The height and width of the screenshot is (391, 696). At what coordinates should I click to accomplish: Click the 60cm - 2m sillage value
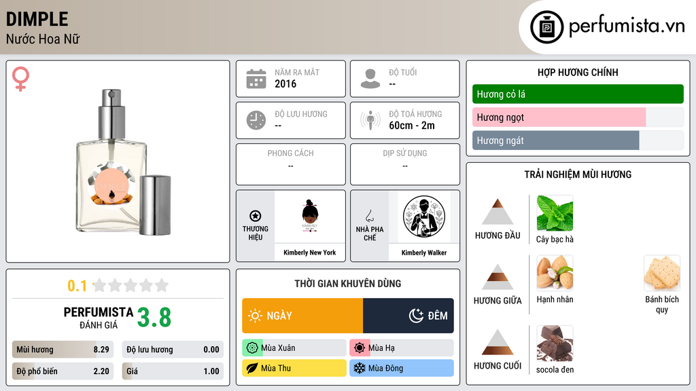(x=412, y=126)
